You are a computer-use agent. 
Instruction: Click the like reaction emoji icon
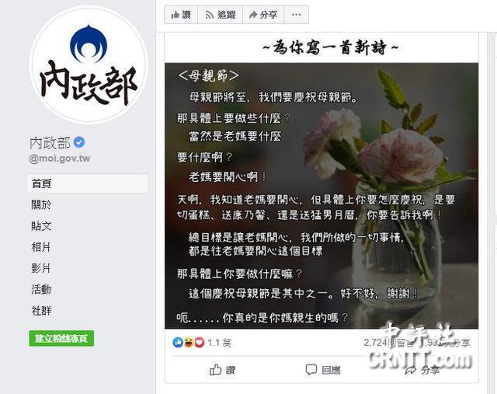(178, 342)
